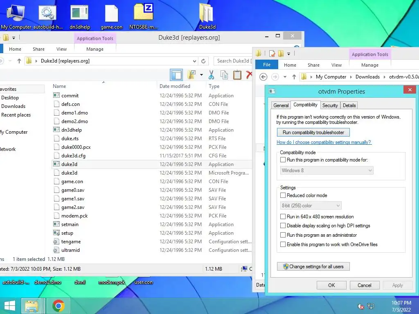Click the Refresh icon beside Duke3d address bar
This screenshot has width=419, height=314.
click(x=203, y=61)
